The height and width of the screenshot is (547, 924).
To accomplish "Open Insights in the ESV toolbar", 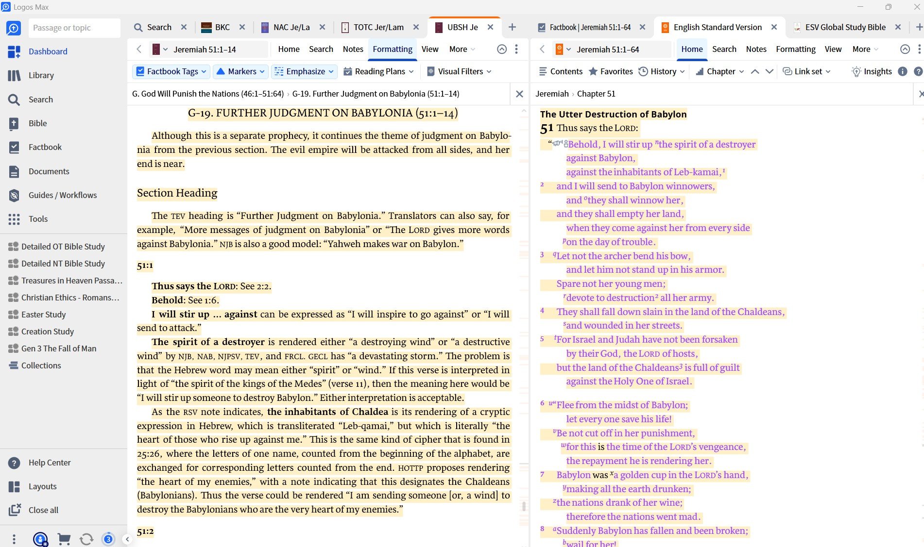I will click(x=872, y=71).
